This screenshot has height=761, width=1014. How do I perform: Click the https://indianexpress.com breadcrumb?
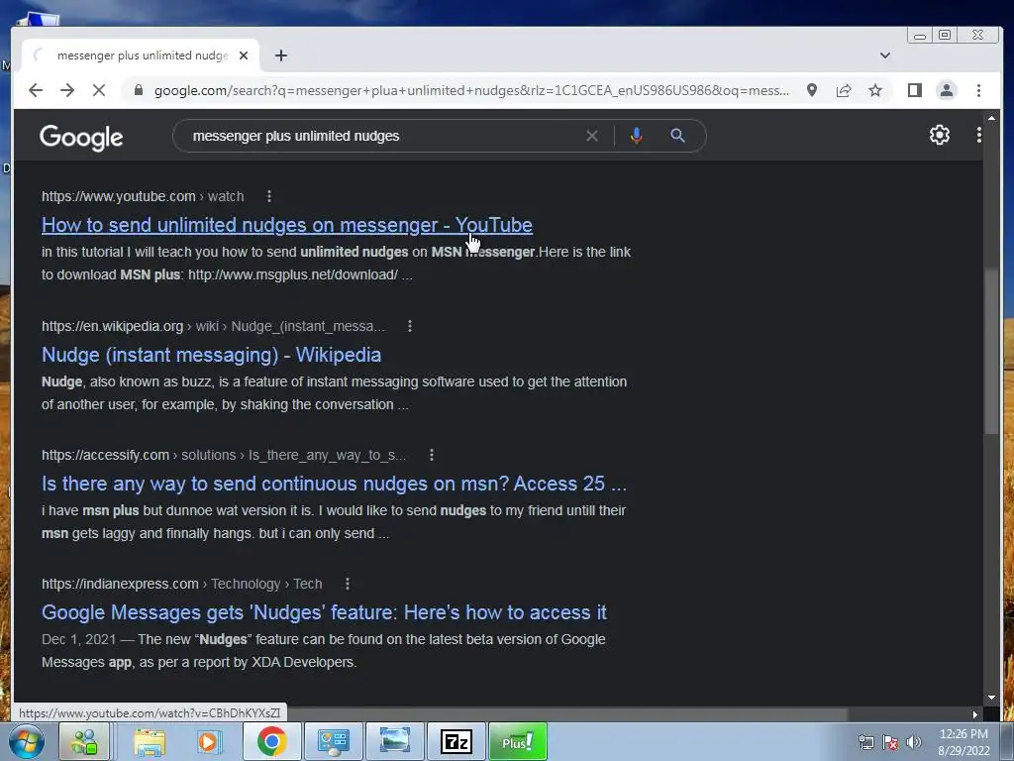click(182, 584)
